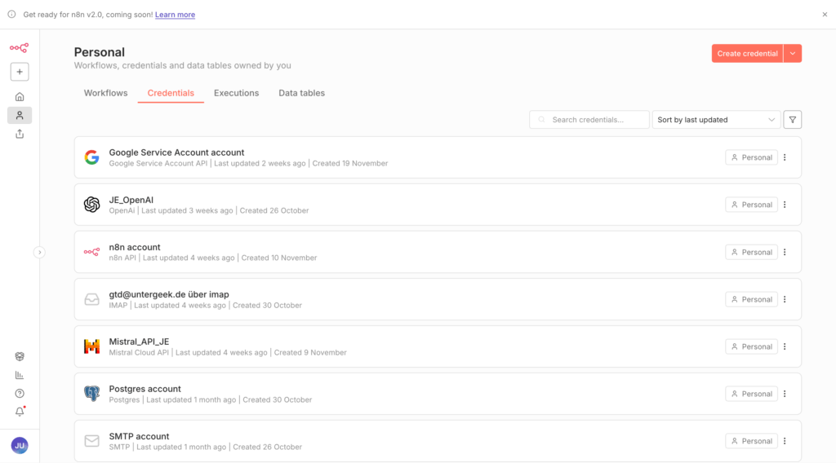Click the n8n logo in sidebar

tap(20, 48)
